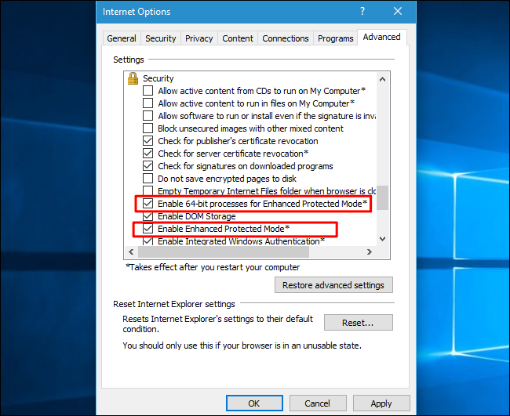This screenshot has width=510, height=416.
Task: Click the settings list scroll down arrow
Action: 383,239
